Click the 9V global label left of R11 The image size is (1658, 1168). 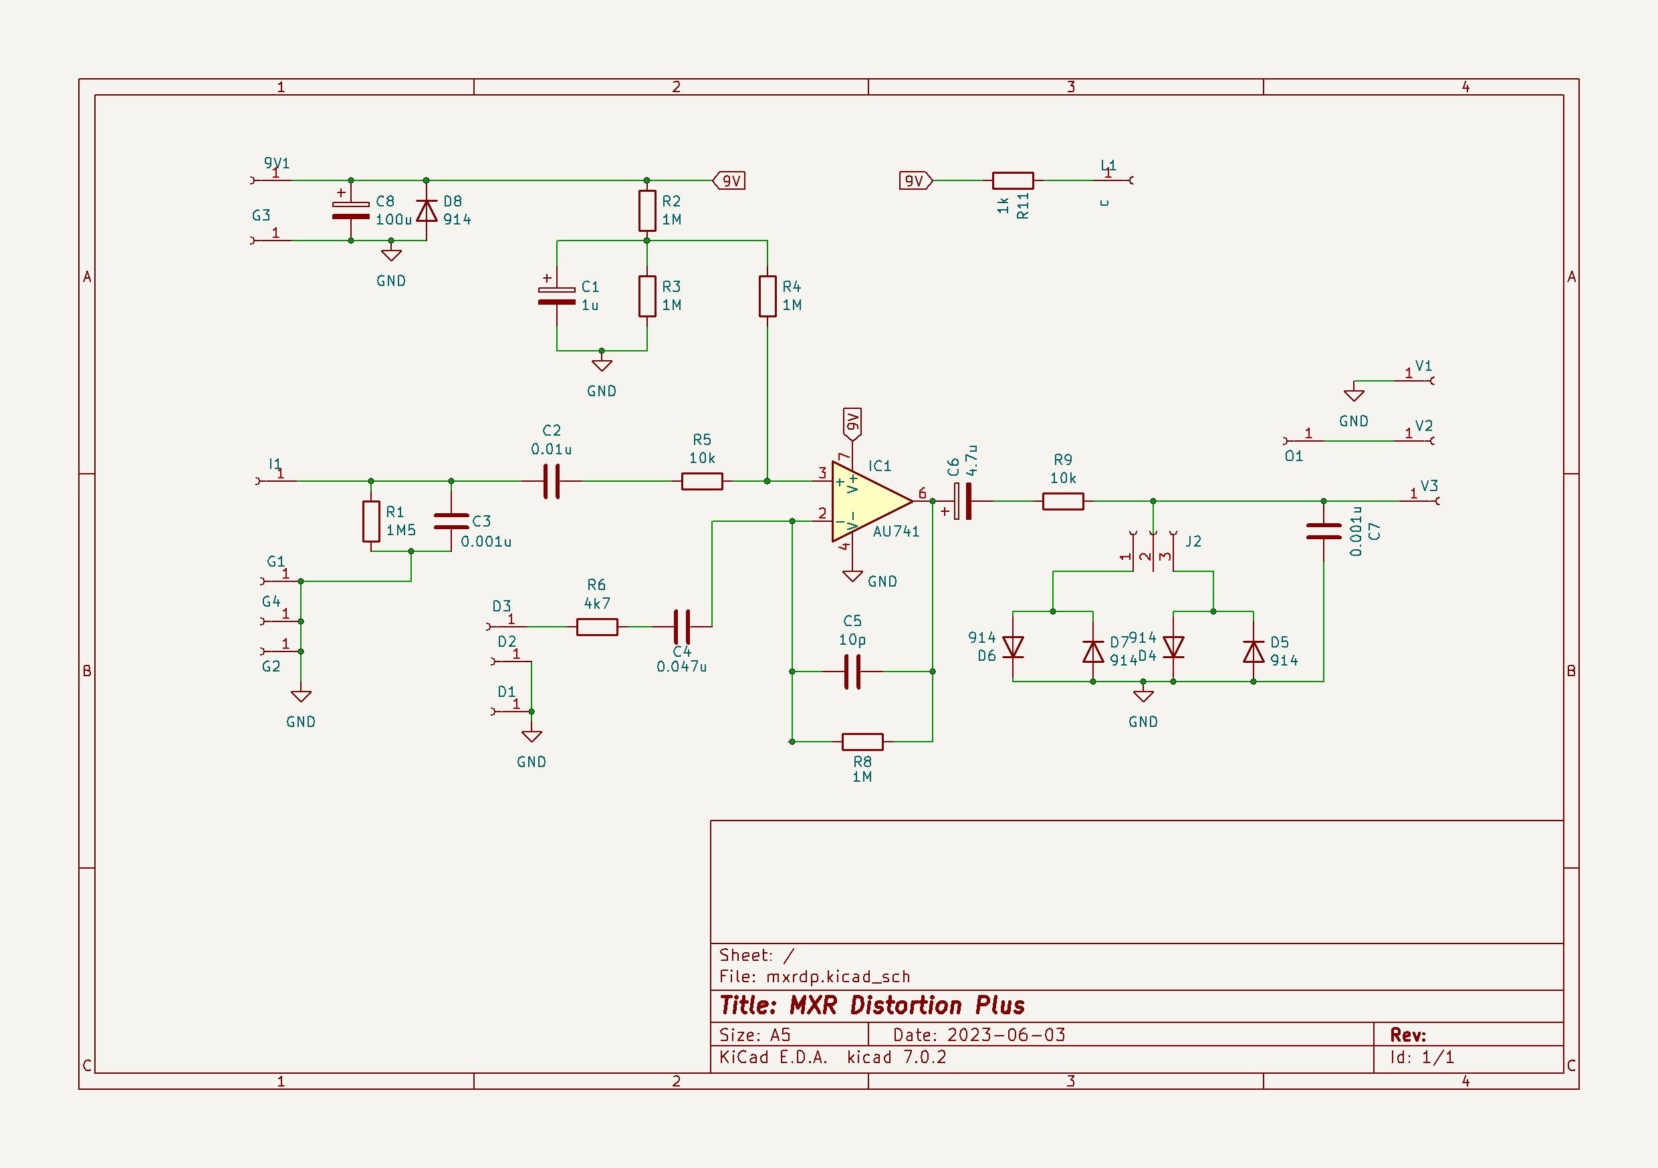coord(916,180)
